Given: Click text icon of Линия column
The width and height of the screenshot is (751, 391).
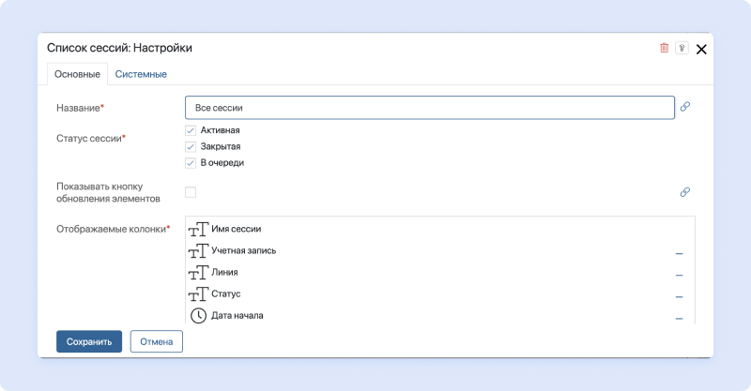Looking at the screenshot, I should point(198,273).
